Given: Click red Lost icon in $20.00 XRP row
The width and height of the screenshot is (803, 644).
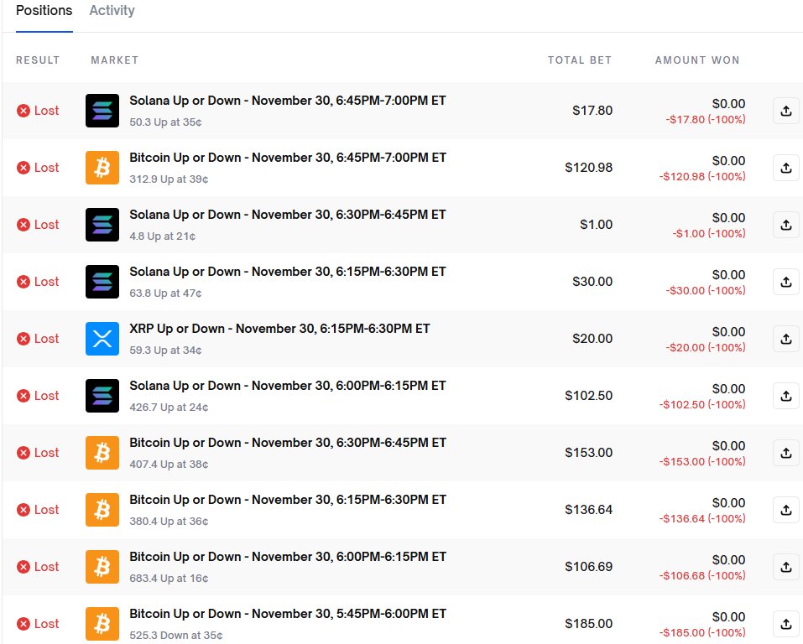Looking at the screenshot, I should [x=23, y=339].
